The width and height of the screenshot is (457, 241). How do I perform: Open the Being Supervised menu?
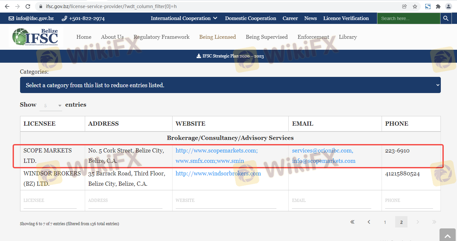click(267, 37)
